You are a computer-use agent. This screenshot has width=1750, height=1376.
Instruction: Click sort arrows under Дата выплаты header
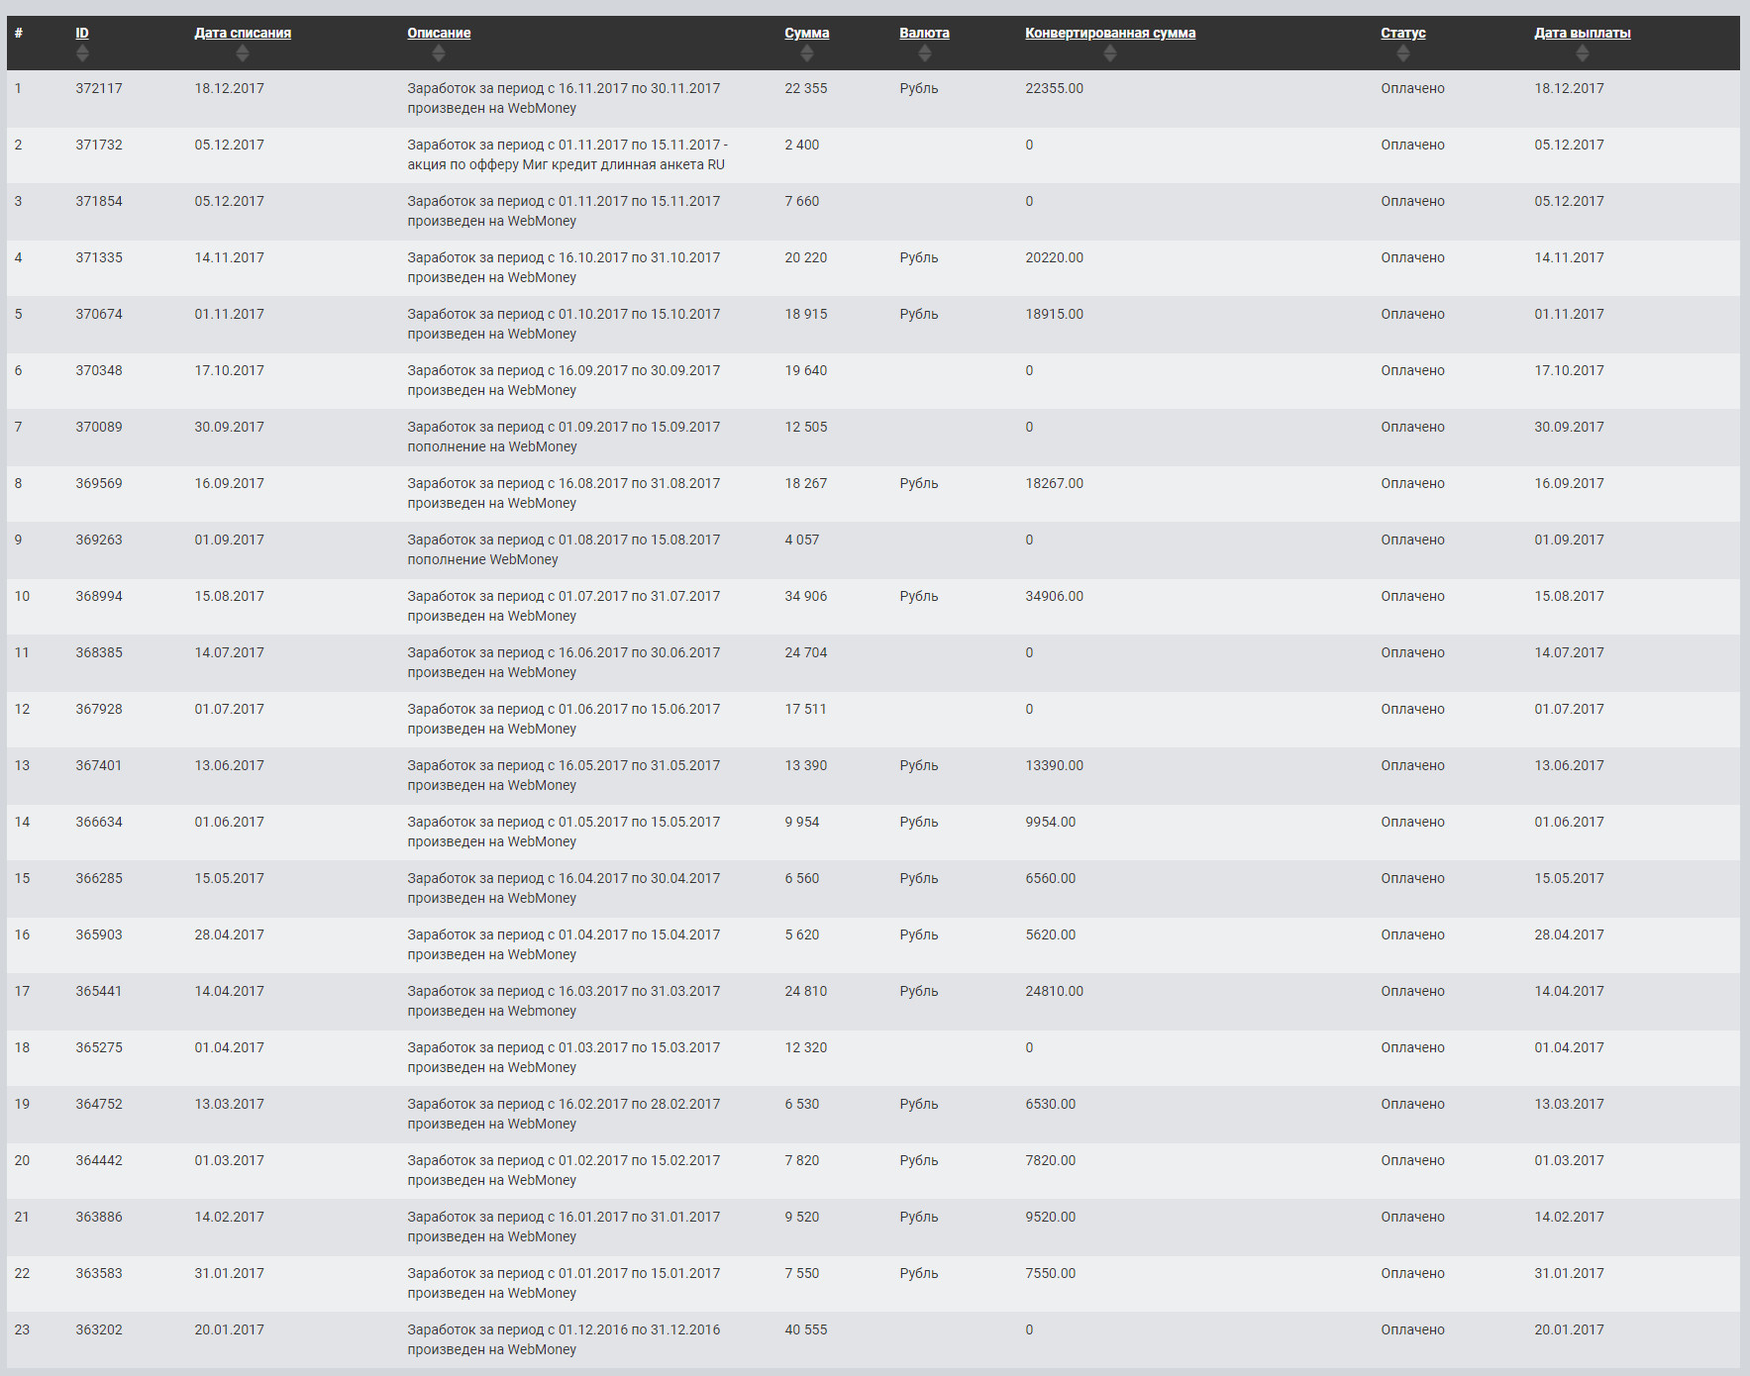pos(1583,53)
